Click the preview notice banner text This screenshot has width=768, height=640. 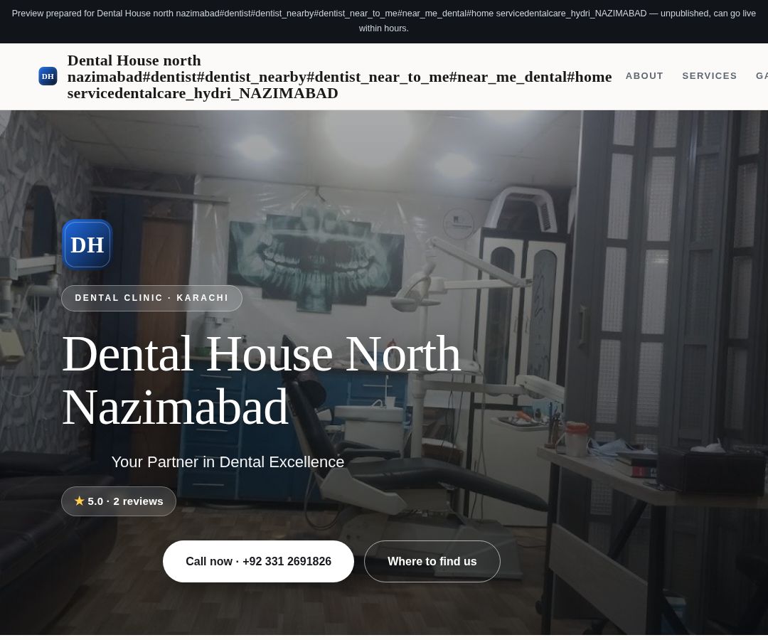383,21
